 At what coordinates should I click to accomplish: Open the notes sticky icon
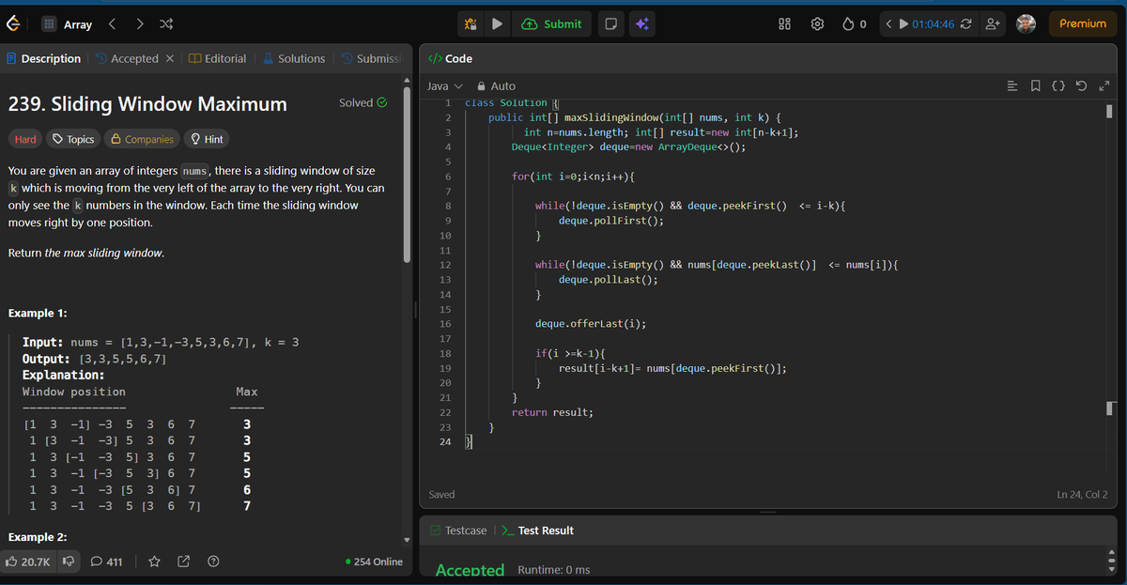[610, 24]
